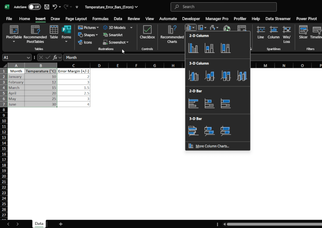The width and height of the screenshot is (322, 228).
Task: Choose the 3-D Stacked Bar chart
Action: (209, 131)
